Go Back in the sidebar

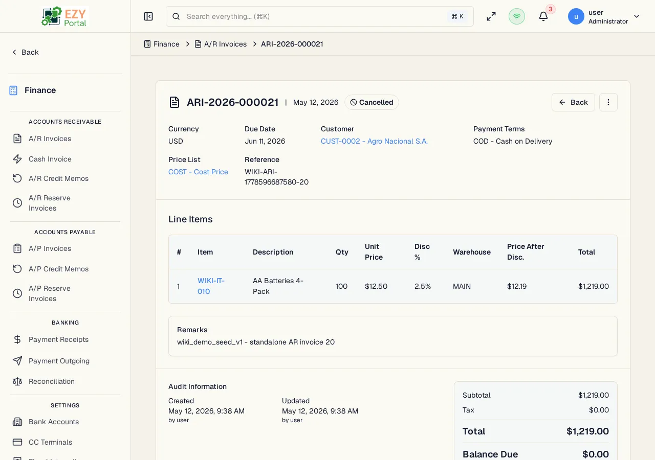(x=25, y=52)
